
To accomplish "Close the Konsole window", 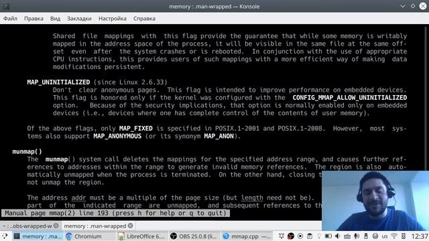I will pyautogui.click(x=423, y=6).
